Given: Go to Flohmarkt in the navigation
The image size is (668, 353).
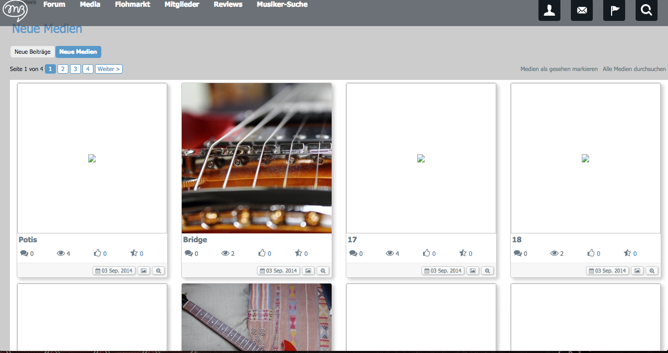Looking at the screenshot, I should tap(133, 4).
